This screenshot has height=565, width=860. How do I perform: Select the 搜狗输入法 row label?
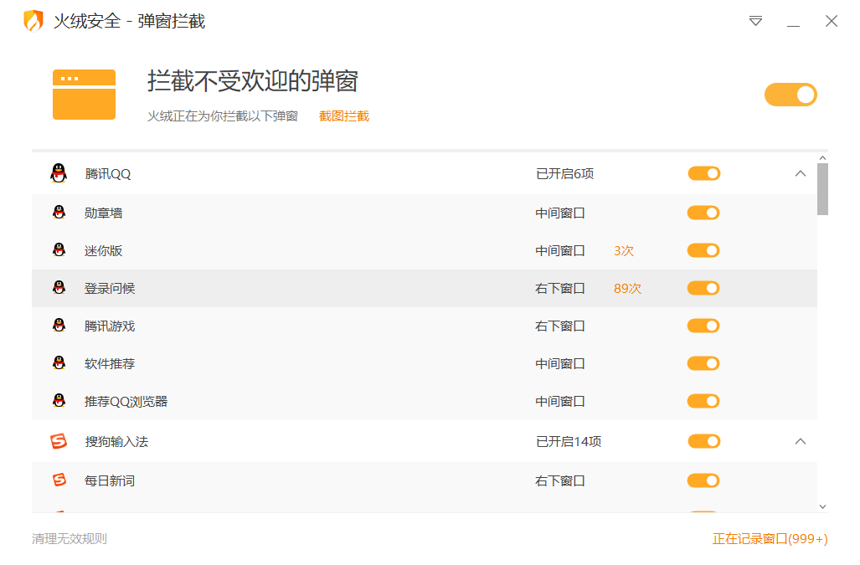(x=116, y=442)
